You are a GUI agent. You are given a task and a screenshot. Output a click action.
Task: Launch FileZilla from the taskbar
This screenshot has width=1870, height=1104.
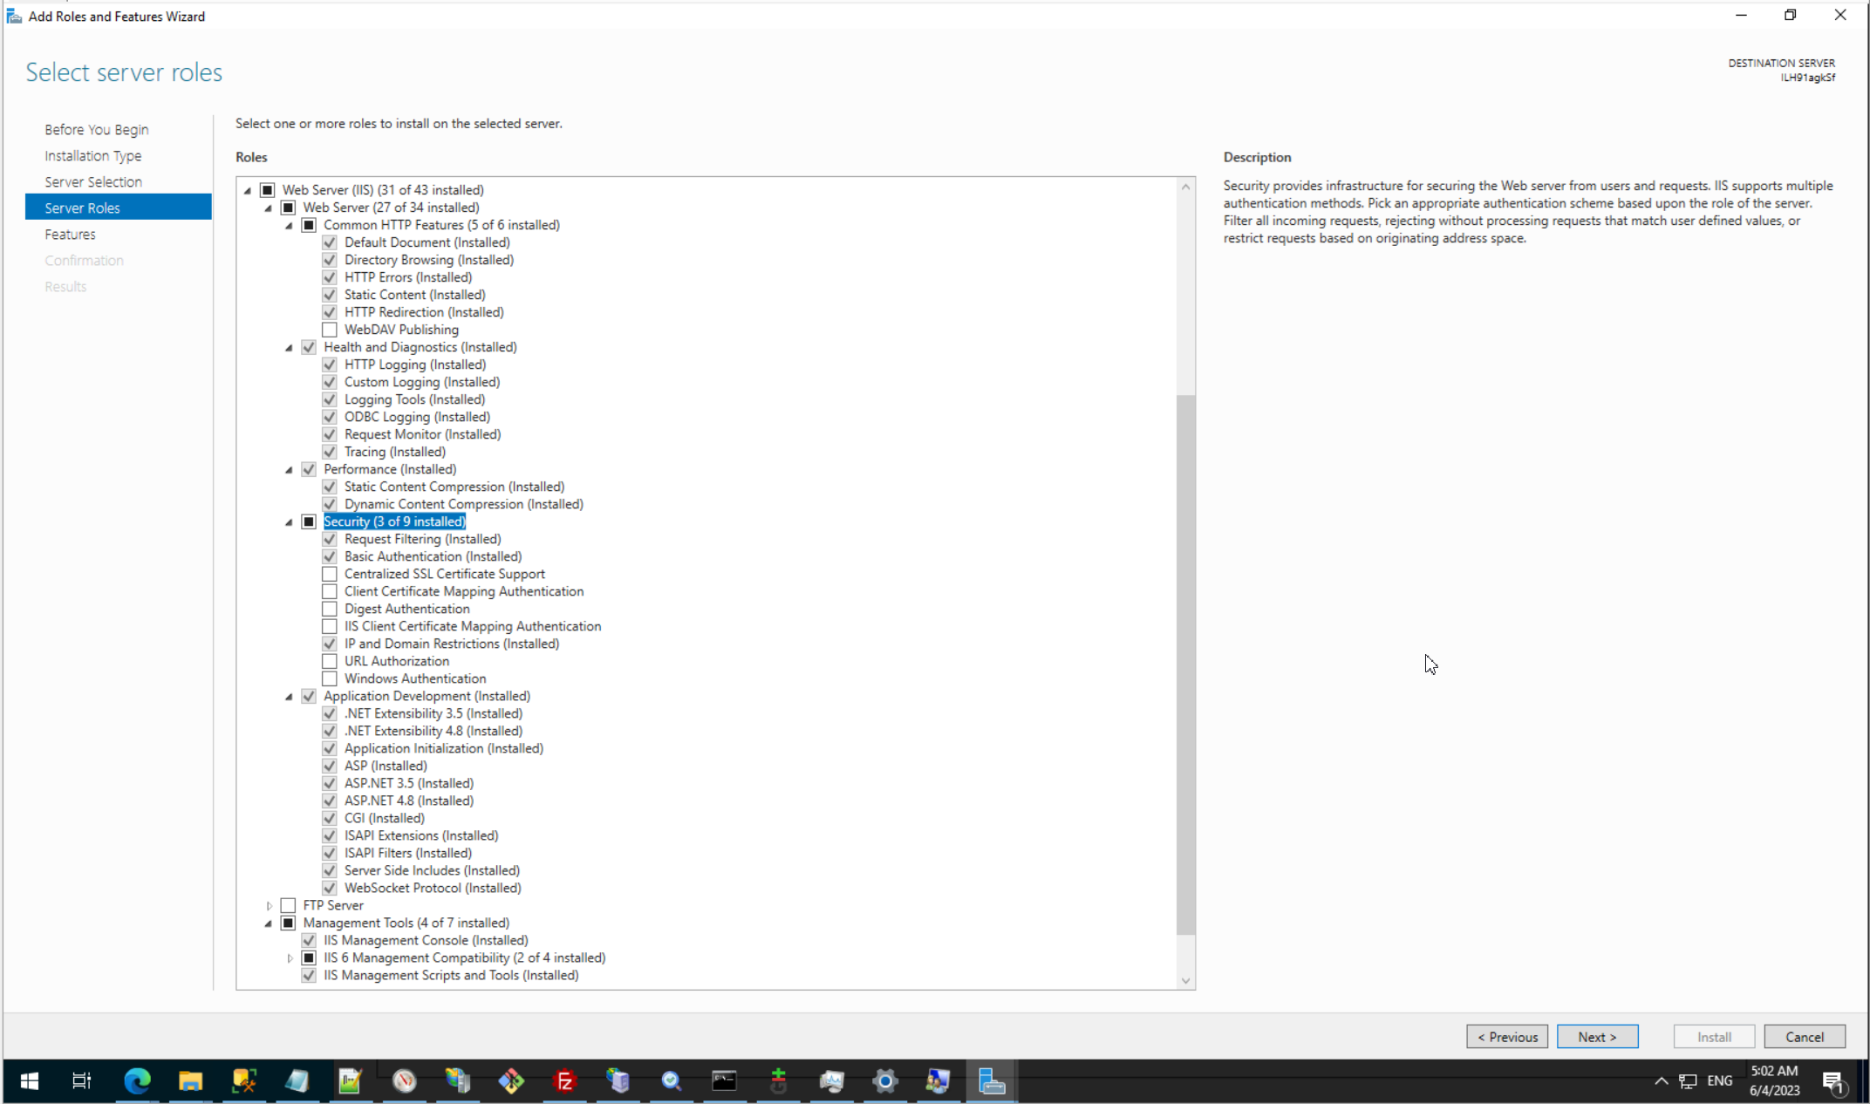tap(564, 1081)
